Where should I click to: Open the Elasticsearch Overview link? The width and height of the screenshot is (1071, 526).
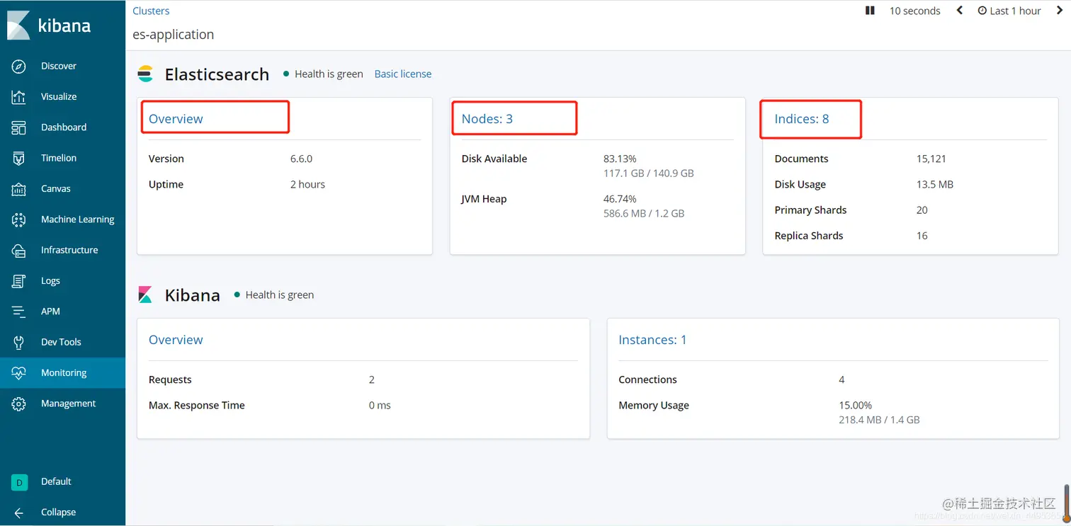tap(176, 119)
